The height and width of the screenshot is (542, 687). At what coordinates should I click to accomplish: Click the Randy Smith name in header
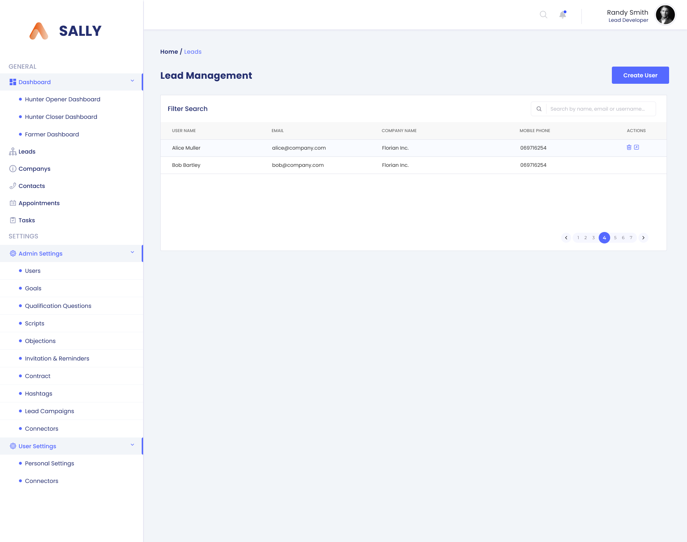(628, 12)
